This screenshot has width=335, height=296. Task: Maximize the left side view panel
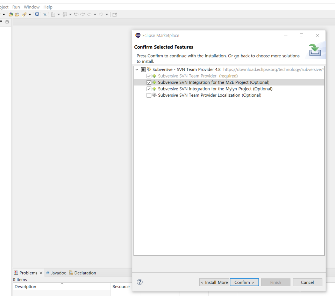click(x=7, y=22)
